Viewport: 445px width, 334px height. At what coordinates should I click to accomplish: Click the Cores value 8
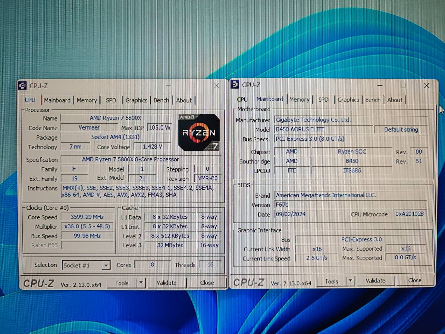click(x=152, y=265)
